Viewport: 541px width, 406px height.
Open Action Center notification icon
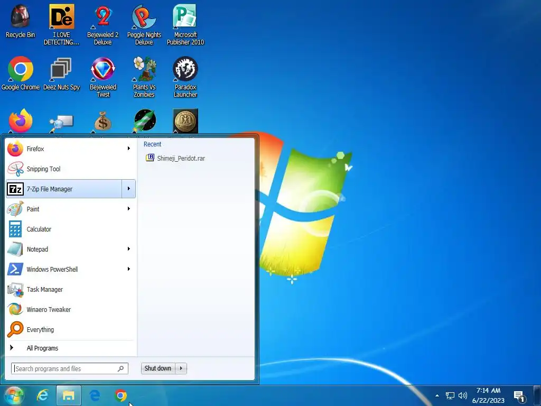pos(520,396)
